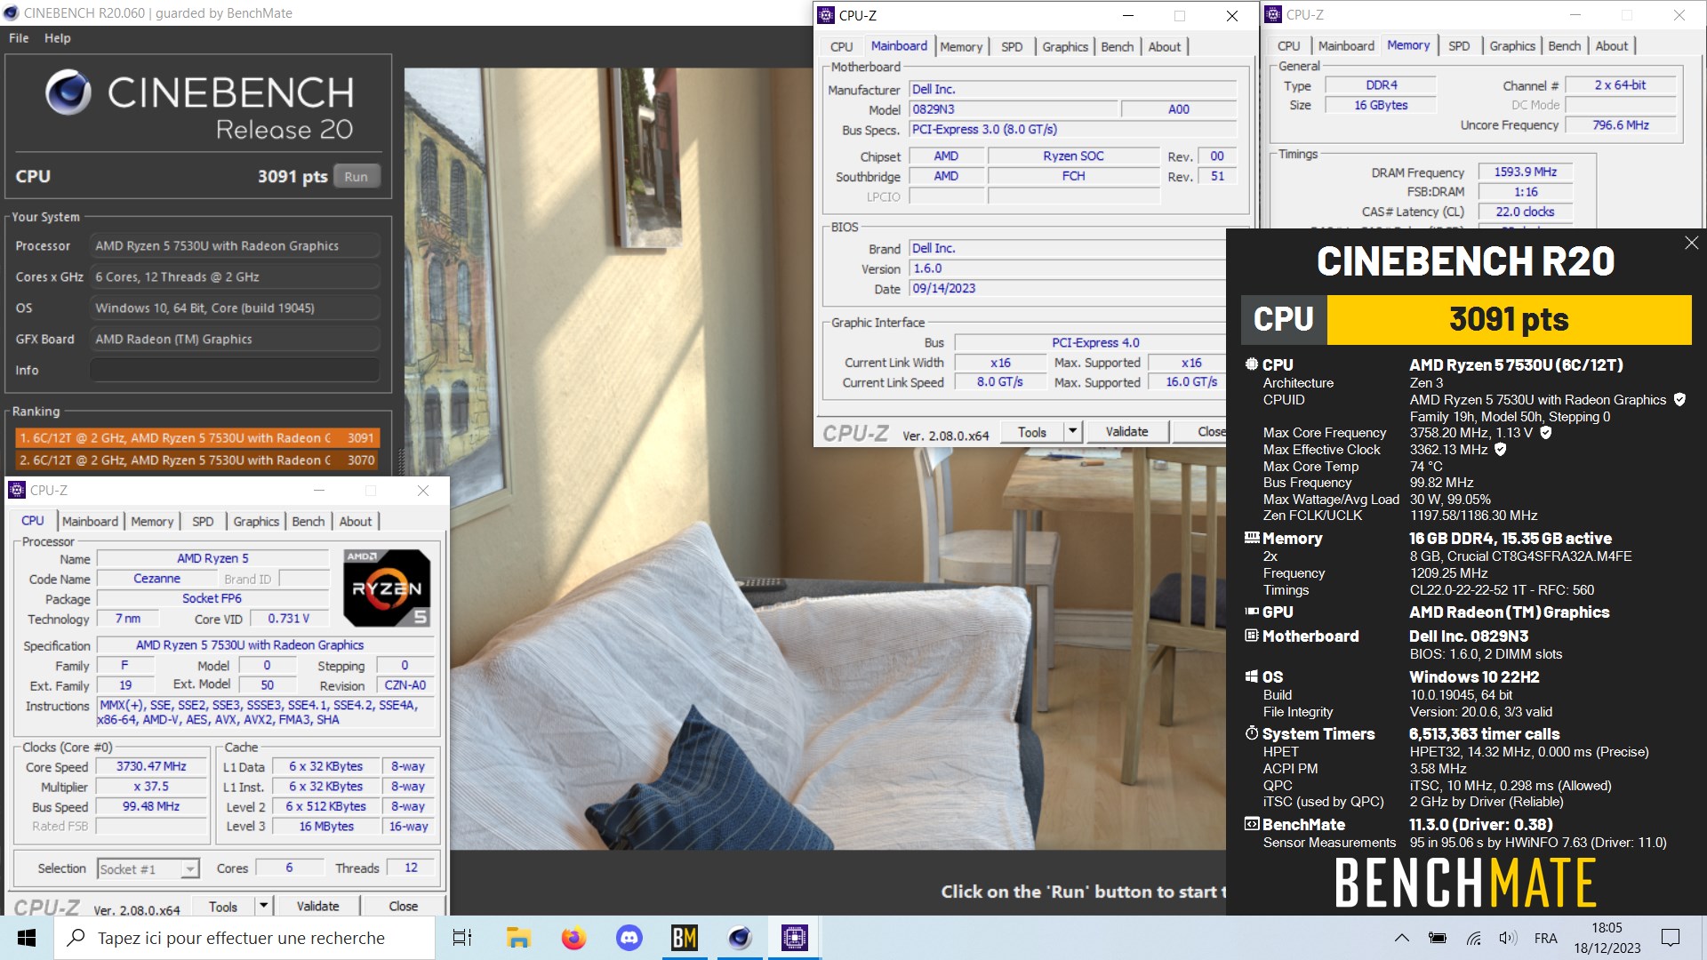This screenshot has height=960, width=1707.
Task: Click the Cinebench Info input field
Action: point(235,371)
